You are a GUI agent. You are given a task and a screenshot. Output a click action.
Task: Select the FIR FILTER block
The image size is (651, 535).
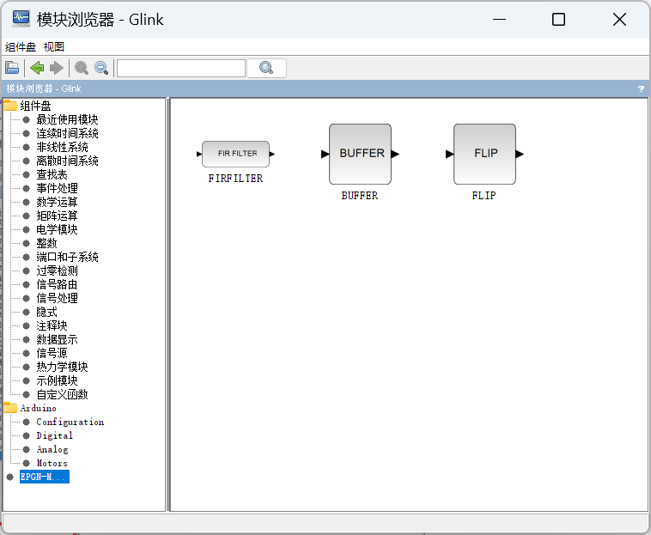pos(235,154)
